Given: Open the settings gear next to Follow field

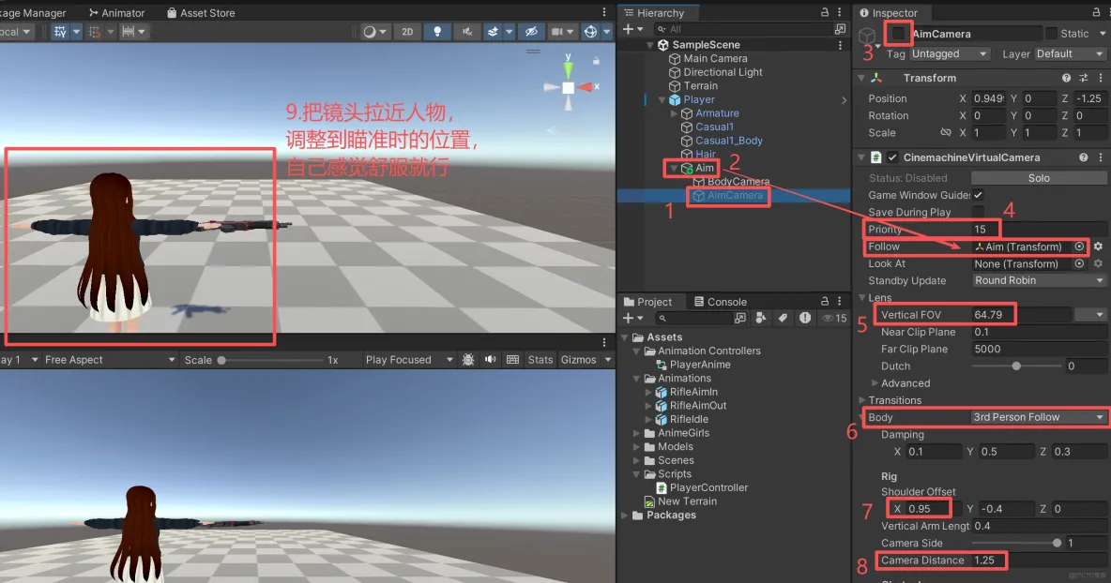Looking at the screenshot, I should (1098, 247).
